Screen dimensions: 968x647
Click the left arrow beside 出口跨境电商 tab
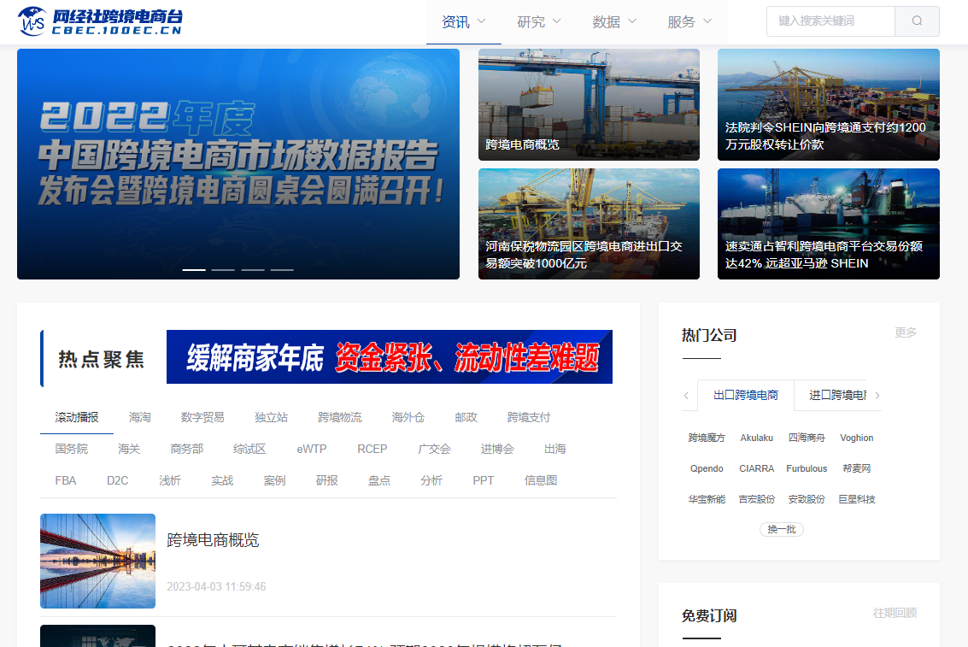[x=687, y=396]
